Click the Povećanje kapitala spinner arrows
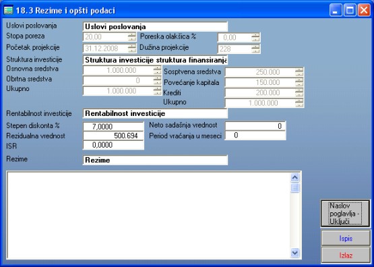 (299, 82)
